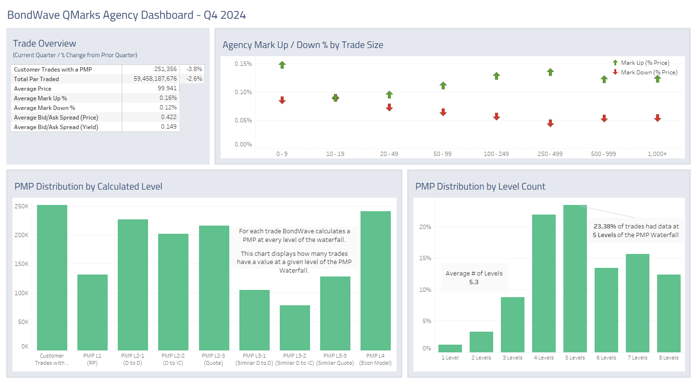Select the 'Average Mark Up %' row label
This screenshot has height=384, width=697.
(x=40, y=98)
